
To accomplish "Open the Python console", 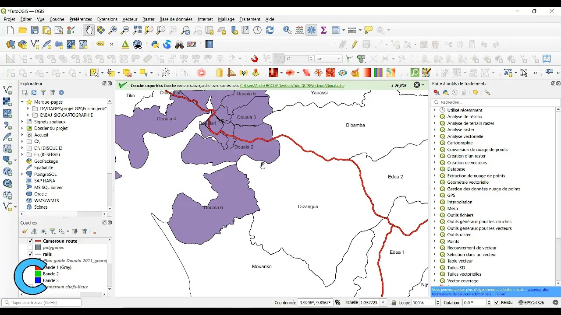I will point(155,44).
